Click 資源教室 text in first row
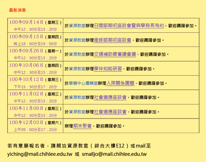This screenshot has width=206, height=162. pos(77,26)
